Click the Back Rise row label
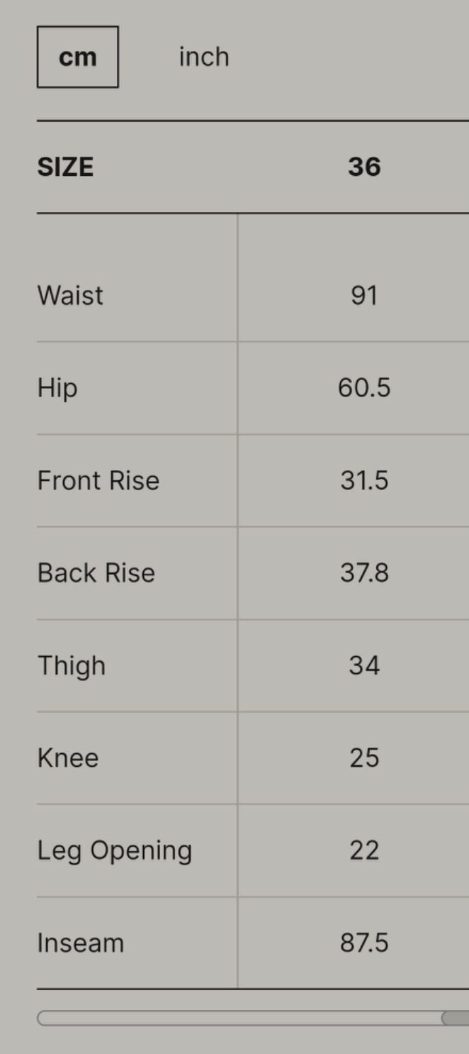Image resolution: width=469 pixels, height=1054 pixels. point(96,573)
